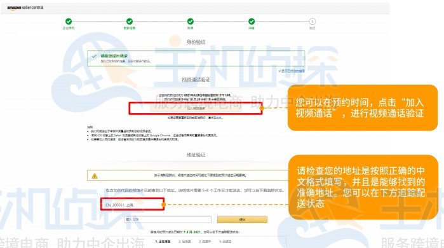Click delivery status step 4
This screenshot has width=444, height=248.
pos(225,242)
